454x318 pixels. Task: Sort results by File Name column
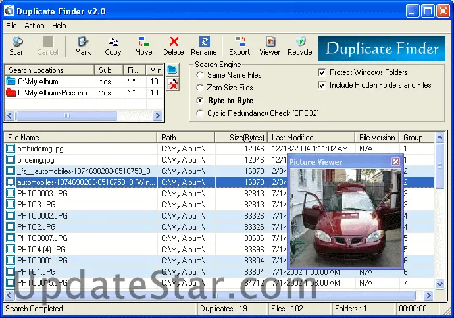pyautogui.click(x=80, y=138)
